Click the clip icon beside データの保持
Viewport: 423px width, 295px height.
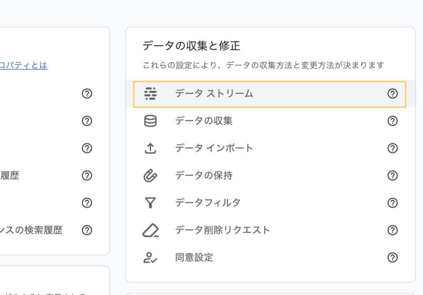click(150, 176)
